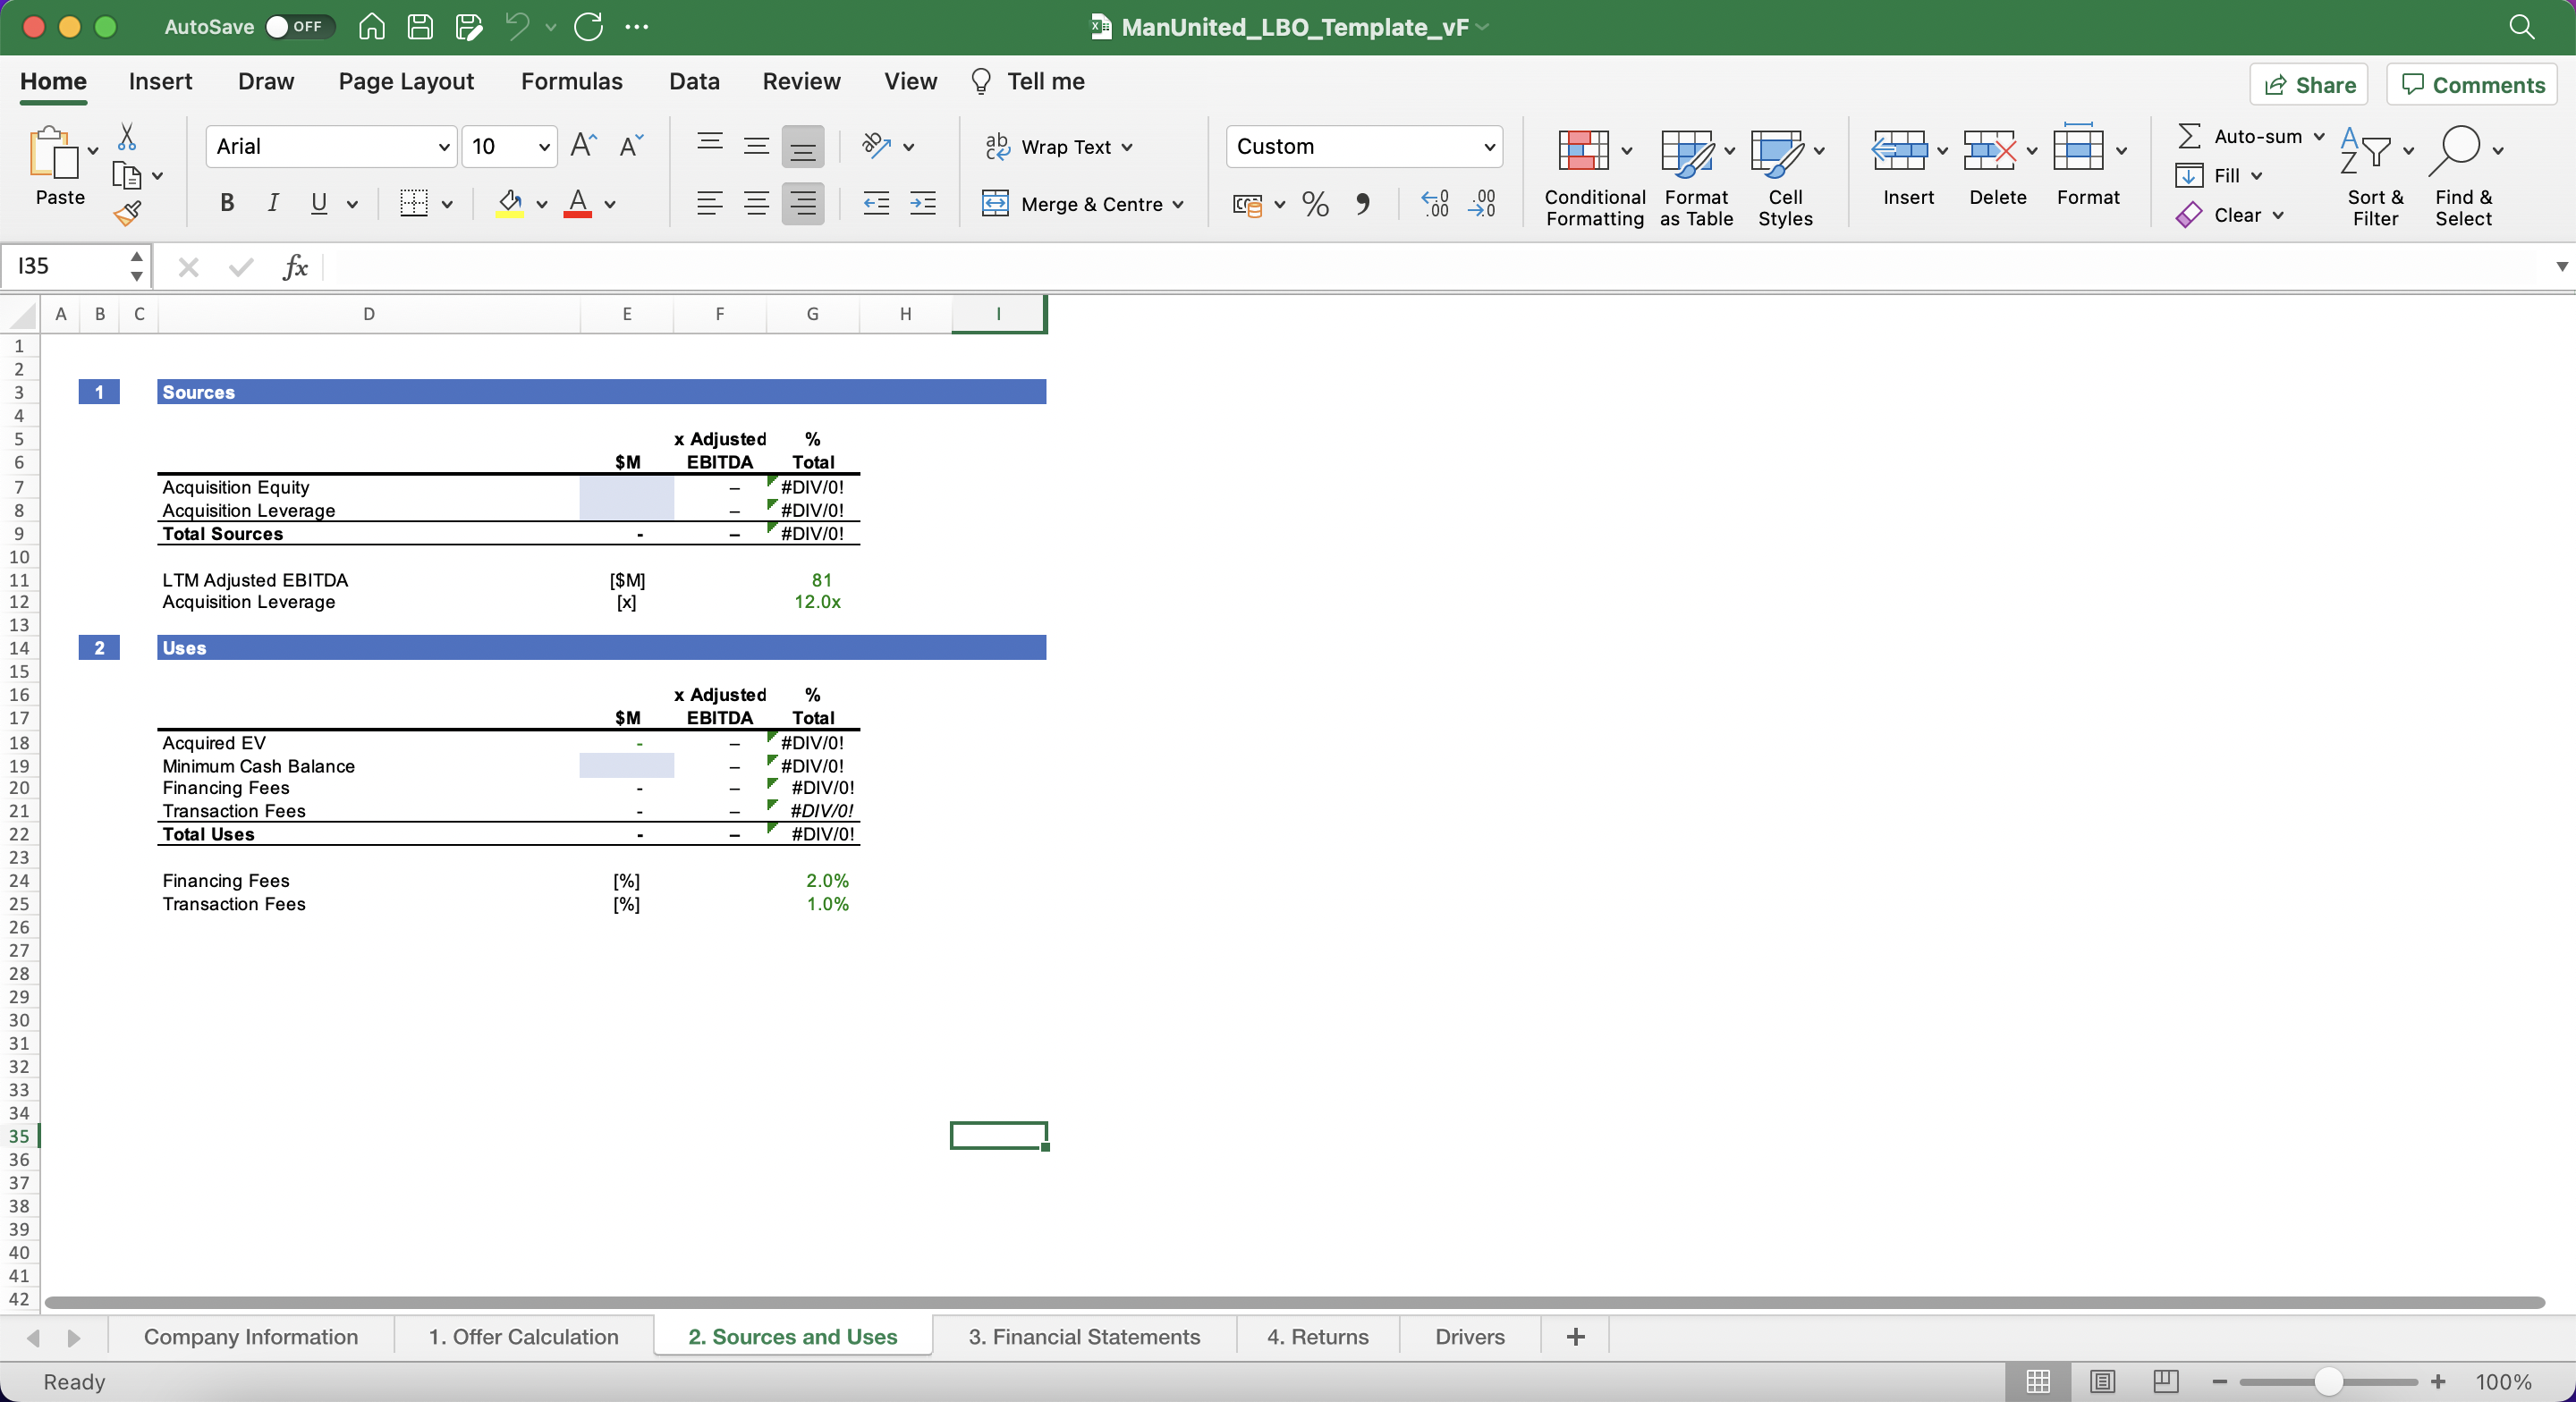Open Find & Select menu
The image size is (2576, 1402).
click(x=2464, y=178)
